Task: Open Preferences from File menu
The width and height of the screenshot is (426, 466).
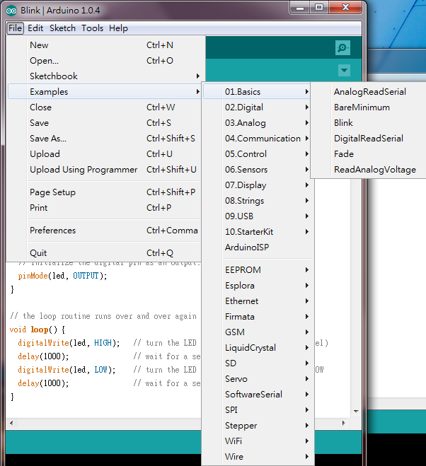Action: coord(105,231)
